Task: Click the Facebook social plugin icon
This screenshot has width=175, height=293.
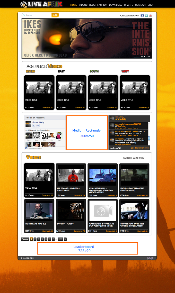Action: coord(27,148)
